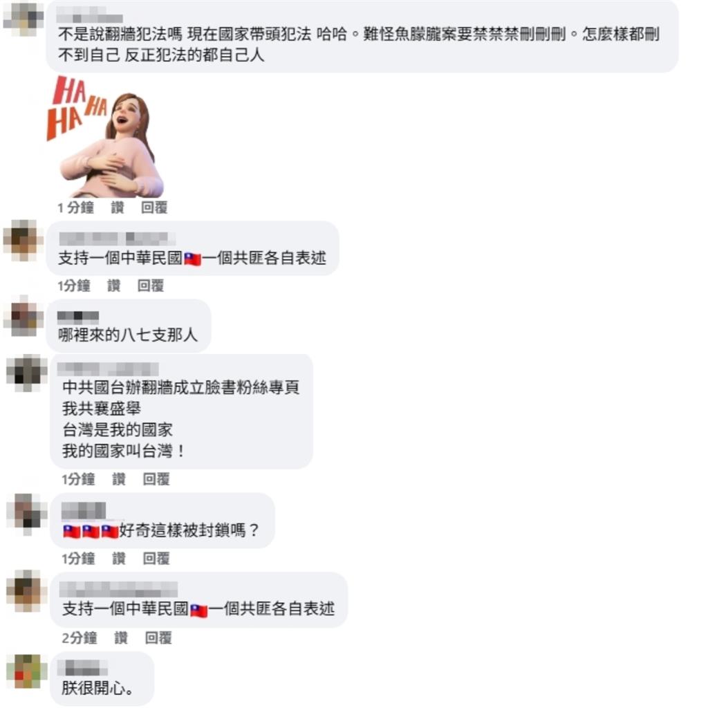Open the avatar beside 哪裡來的八七支那人 comment
This screenshot has width=708, height=708.
click(x=23, y=317)
